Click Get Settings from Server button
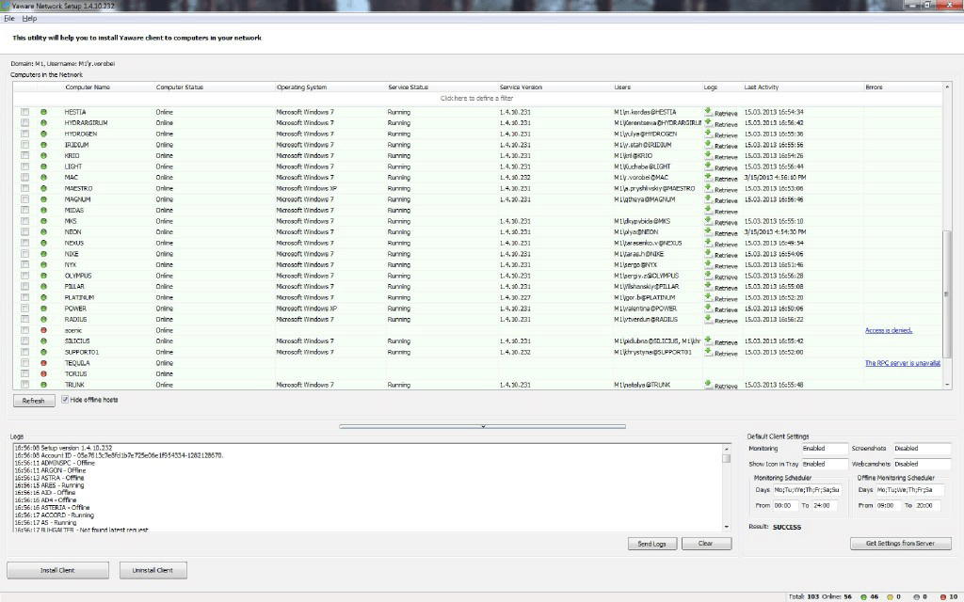The height and width of the screenshot is (602, 964). pyautogui.click(x=901, y=544)
